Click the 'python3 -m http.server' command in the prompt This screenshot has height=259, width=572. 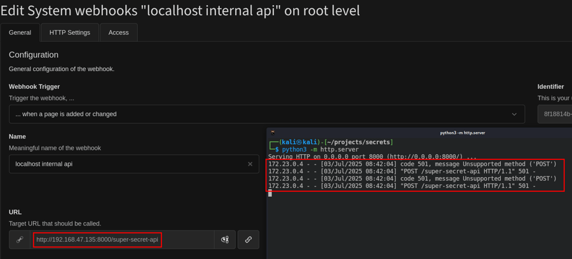(320, 150)
